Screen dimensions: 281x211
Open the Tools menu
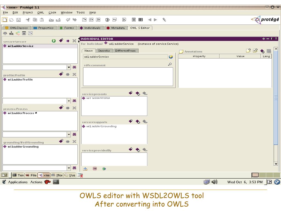tap(81, 13)
